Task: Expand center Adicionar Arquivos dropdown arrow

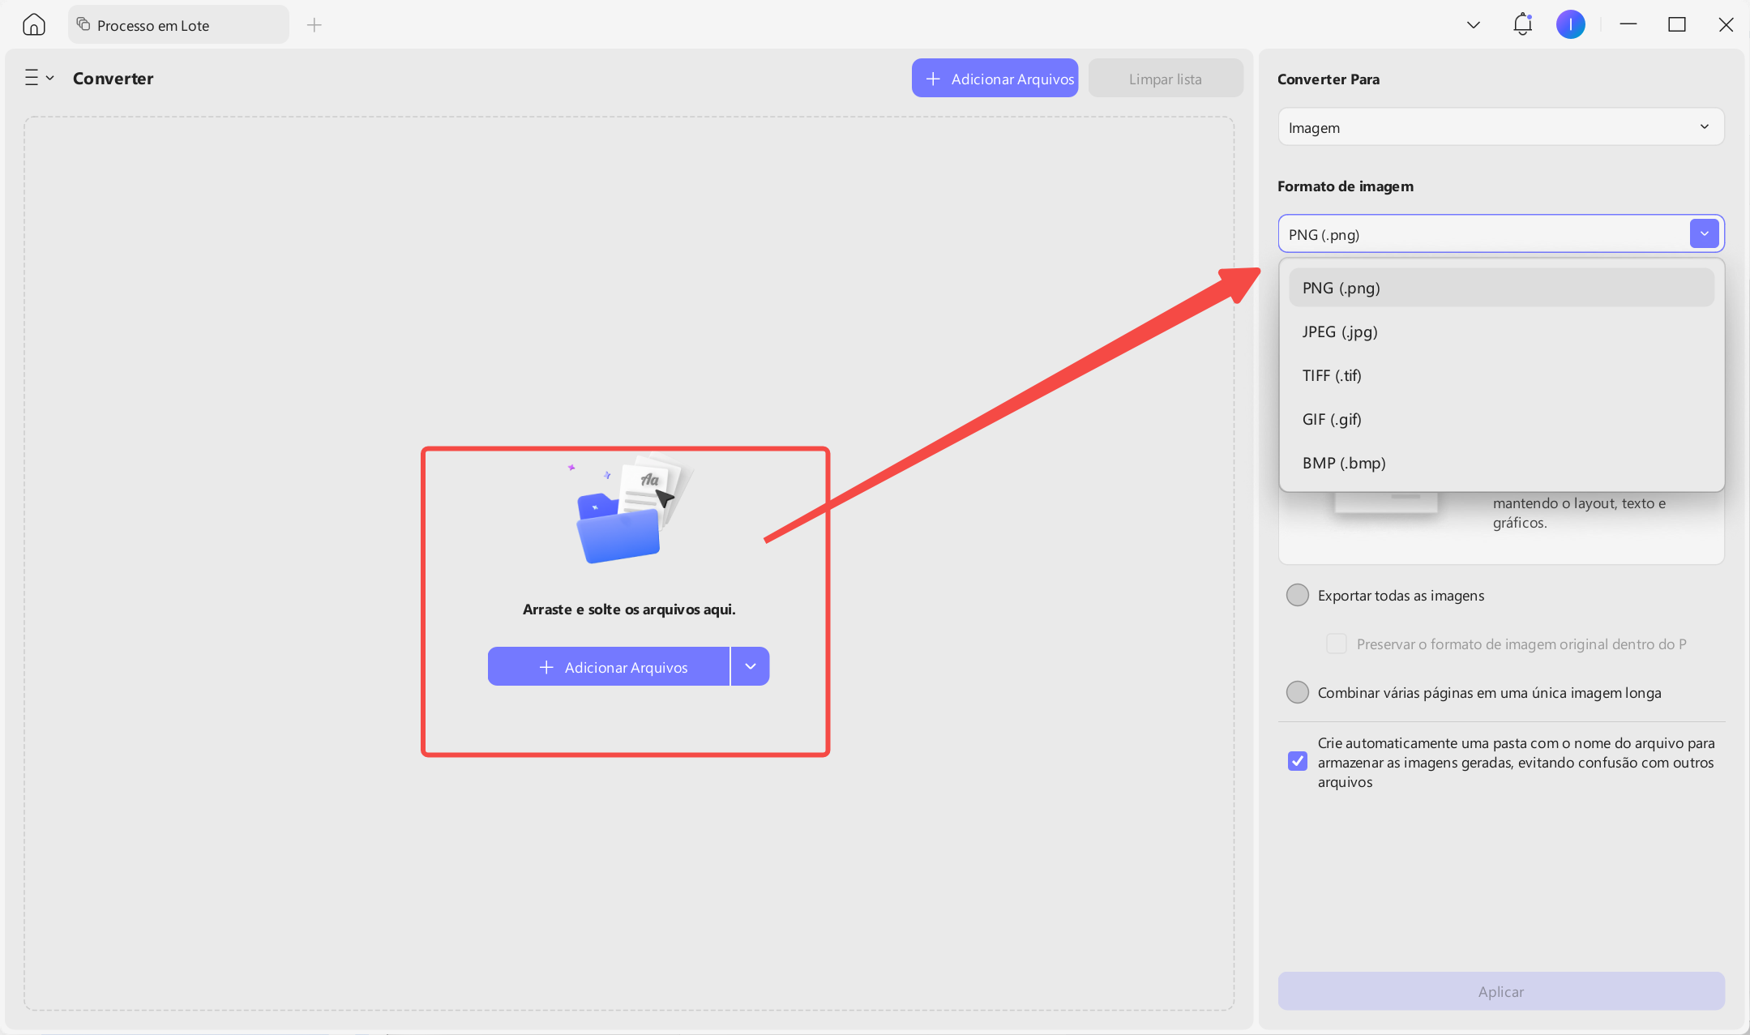Action: [x=751, y=667]
